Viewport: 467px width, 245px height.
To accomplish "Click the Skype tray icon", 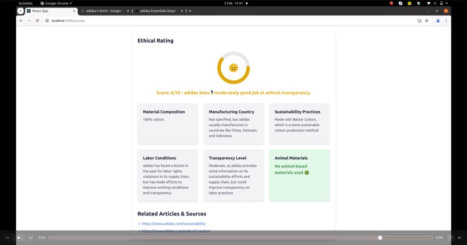I will pos(400,3).
